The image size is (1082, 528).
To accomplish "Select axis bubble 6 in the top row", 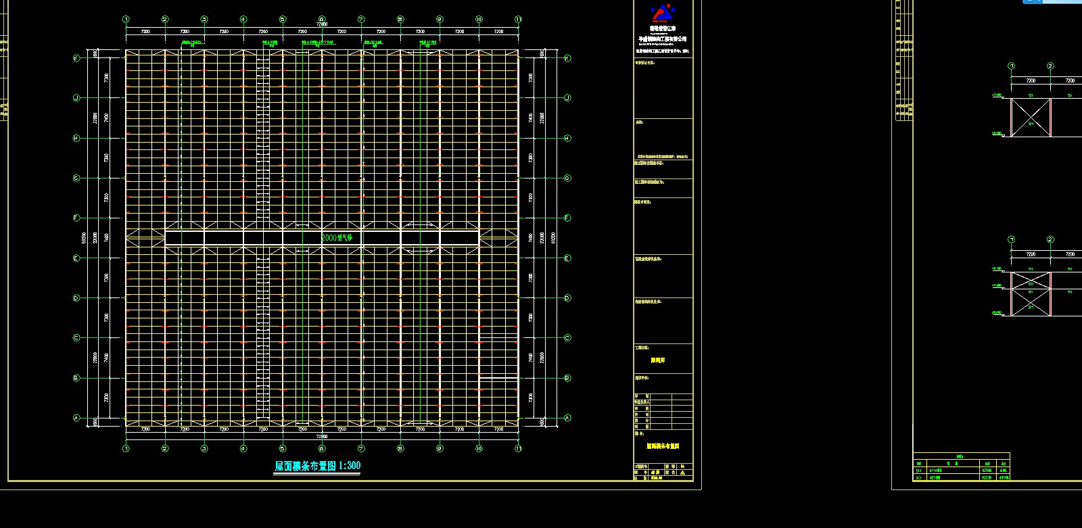I will (322, 20).
